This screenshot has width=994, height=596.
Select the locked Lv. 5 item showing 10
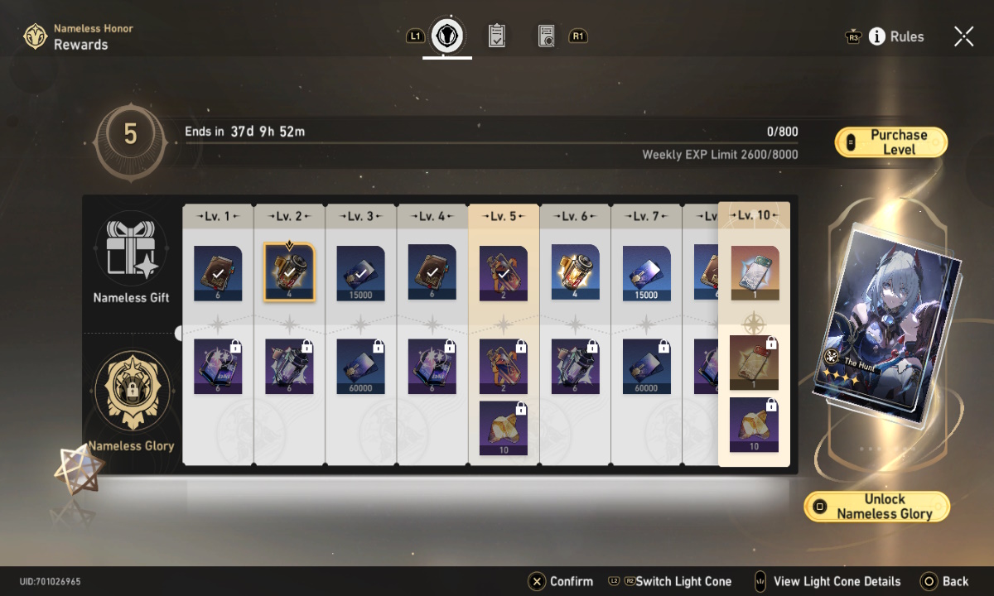pos(504,428)
